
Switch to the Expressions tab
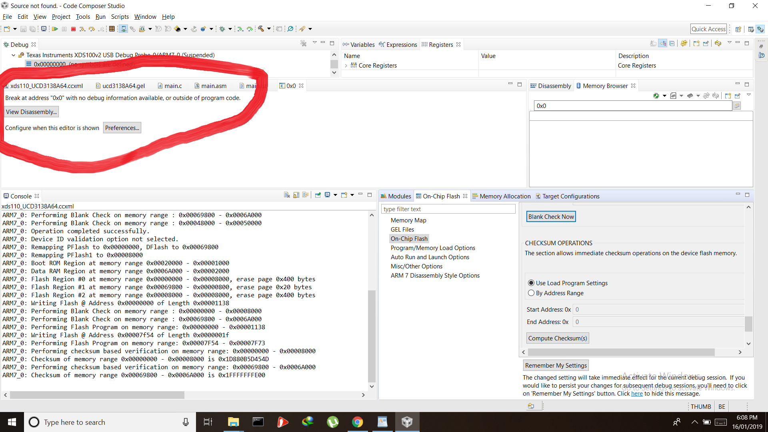pos(398,44)
